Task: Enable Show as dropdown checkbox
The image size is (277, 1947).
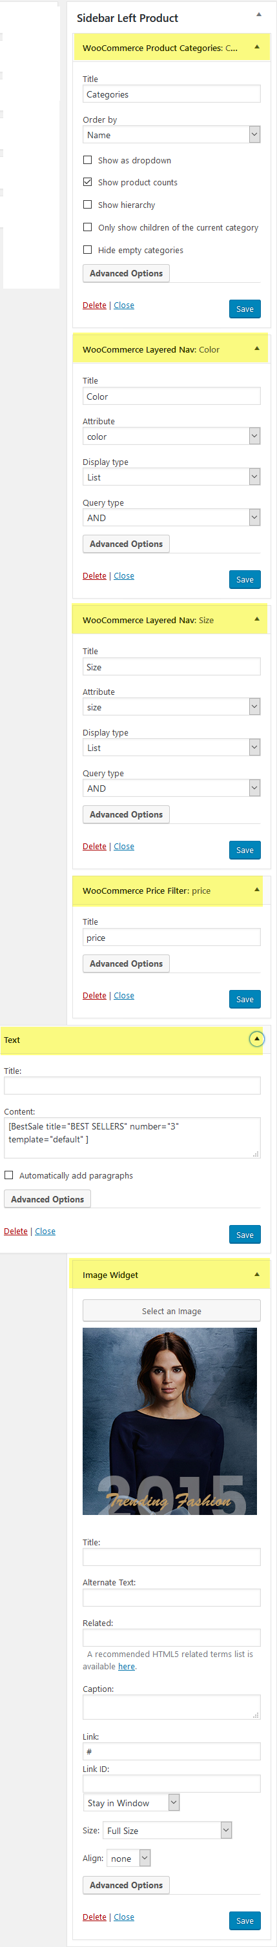Action: click(88, 160)
